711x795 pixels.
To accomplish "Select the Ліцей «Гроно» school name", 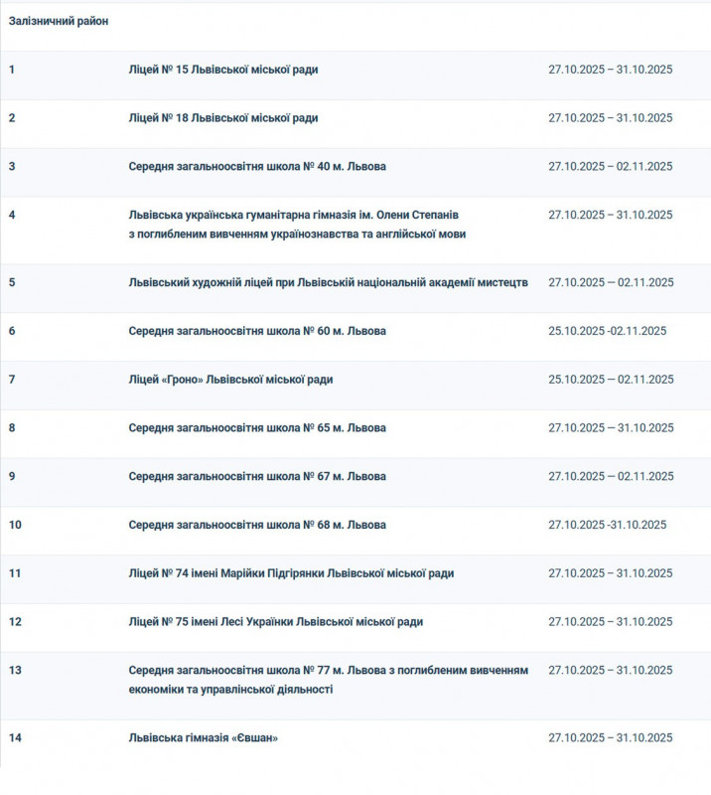I will pyautogui.click(x=230, y=380).
